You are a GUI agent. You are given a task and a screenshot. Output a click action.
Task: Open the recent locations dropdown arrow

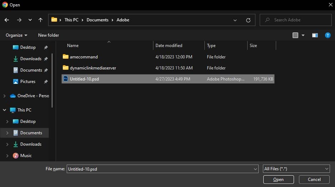pos(30,20)
